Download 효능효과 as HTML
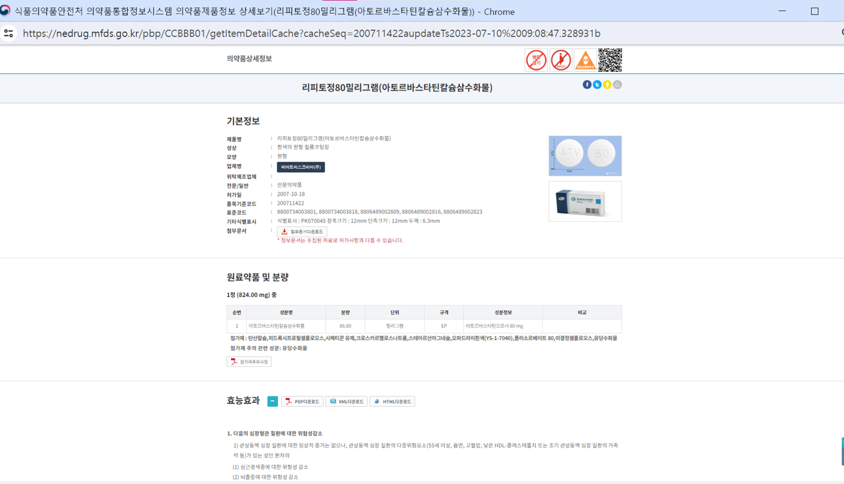The image size is (844, 484). pyautogui.click(x=392, y=402)
